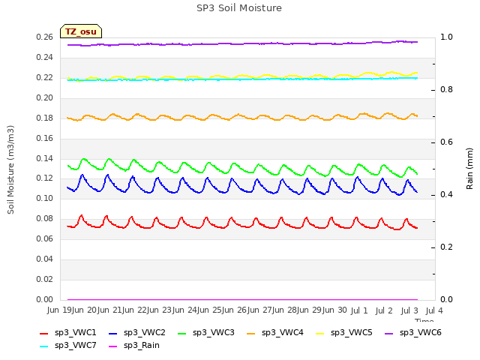Viewport: 480px width, 360px height.
Task: Click the orange sp3_VWC4 legend color marker
Action: (251, 333)
